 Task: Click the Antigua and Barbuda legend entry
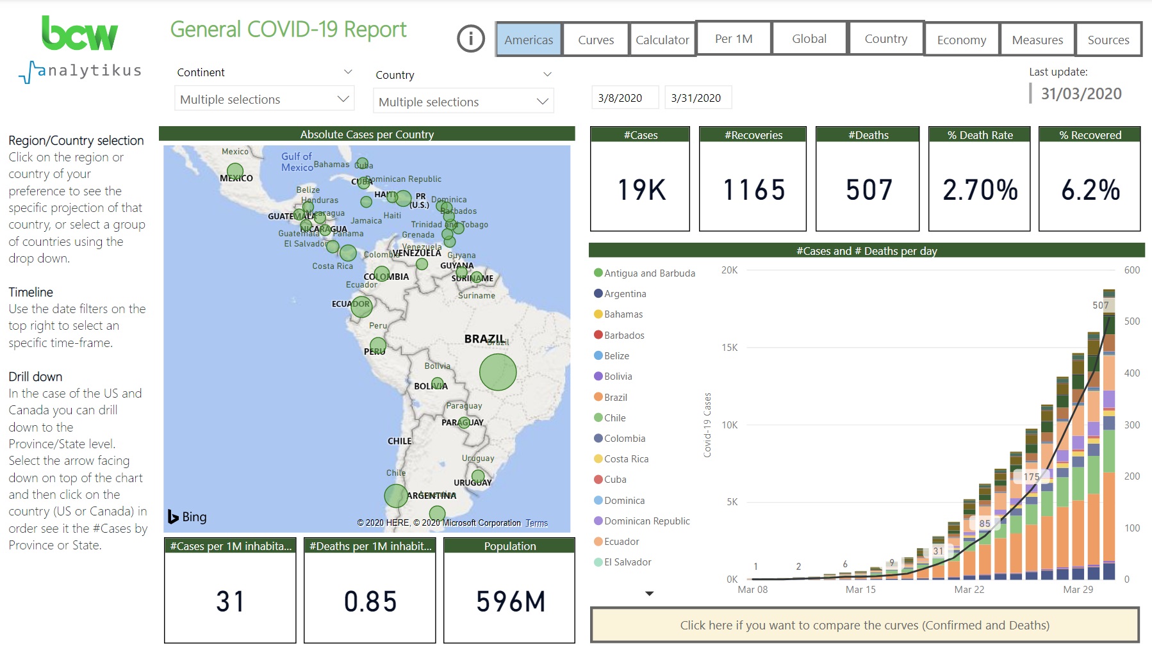point(645,273)
